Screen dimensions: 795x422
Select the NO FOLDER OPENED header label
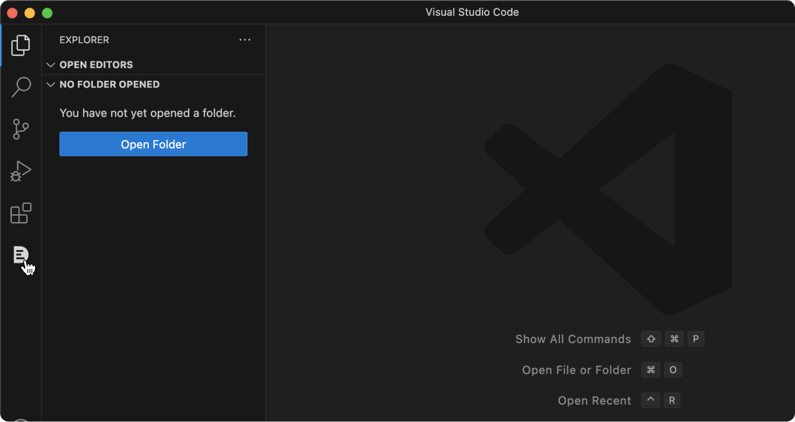pos(110,84)
